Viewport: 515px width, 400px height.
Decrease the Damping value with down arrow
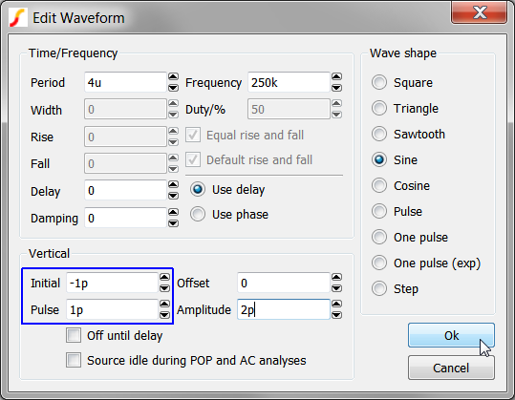click(174, 223)
